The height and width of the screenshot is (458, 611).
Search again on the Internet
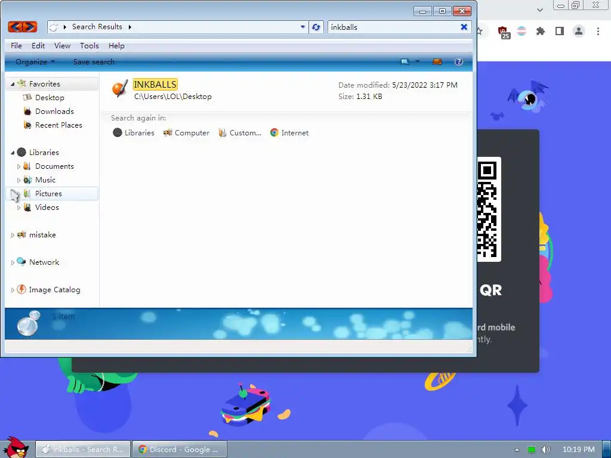[289, 133]
